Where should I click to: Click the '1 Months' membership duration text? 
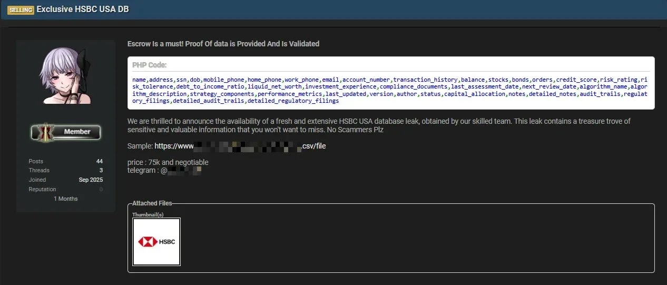point(66,199)
